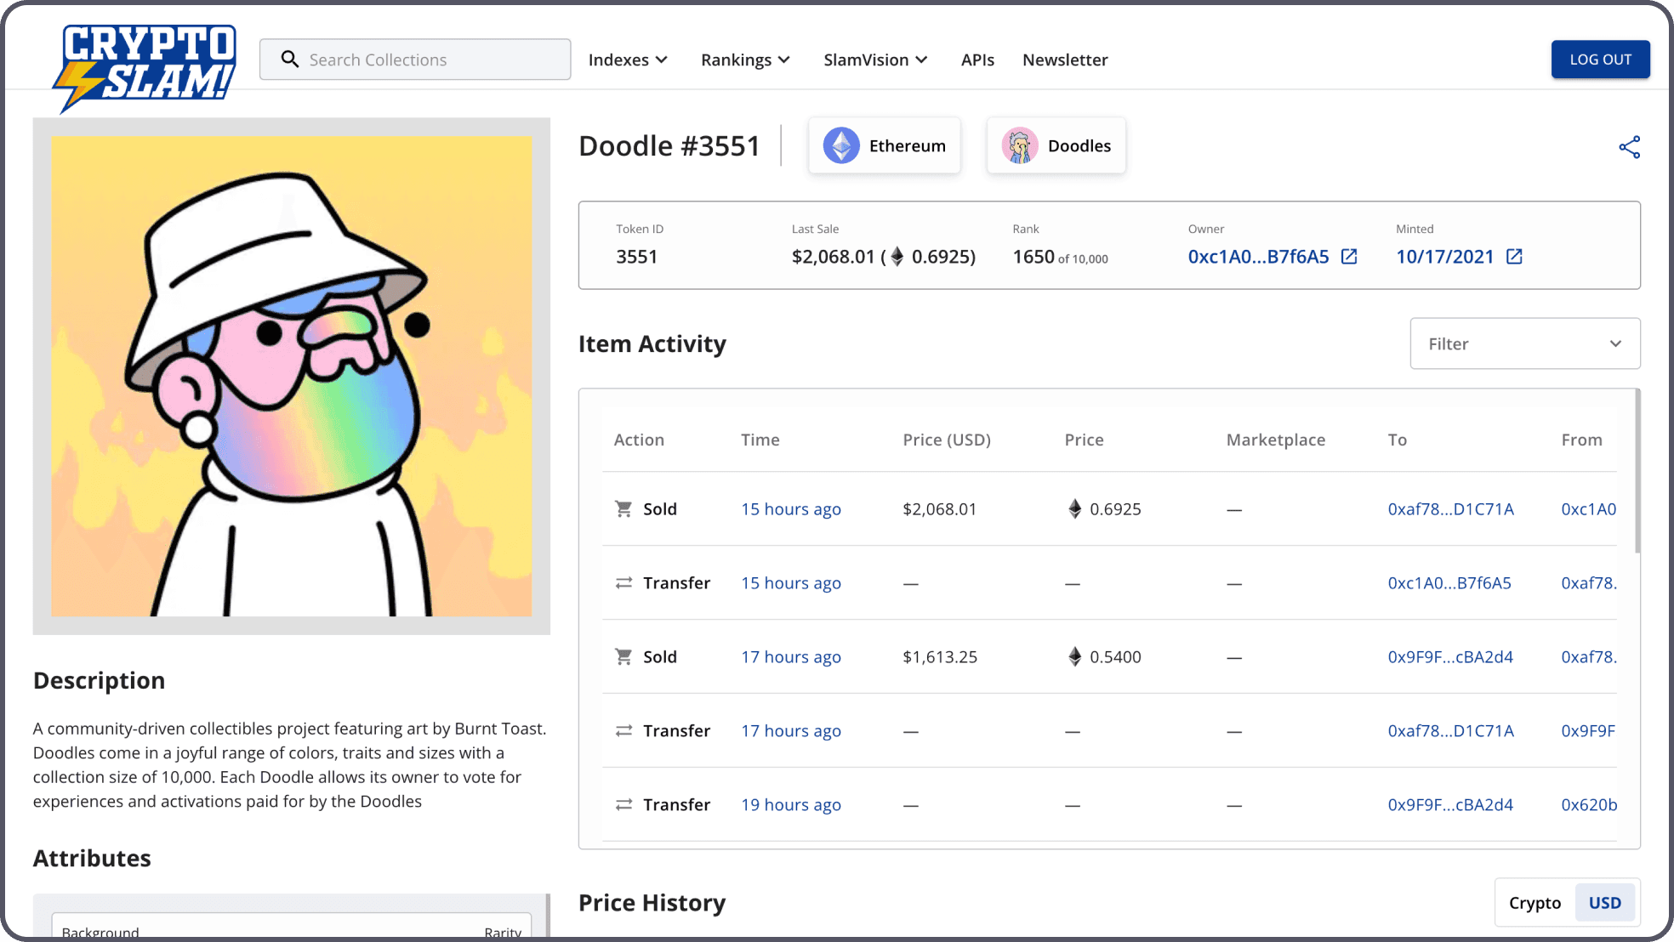Switch price history to Crypto

point(1534,903)
